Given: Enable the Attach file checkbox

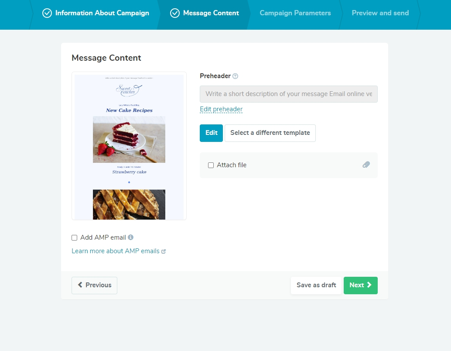Looking at the screenshot, I should [x=211, y=165].
